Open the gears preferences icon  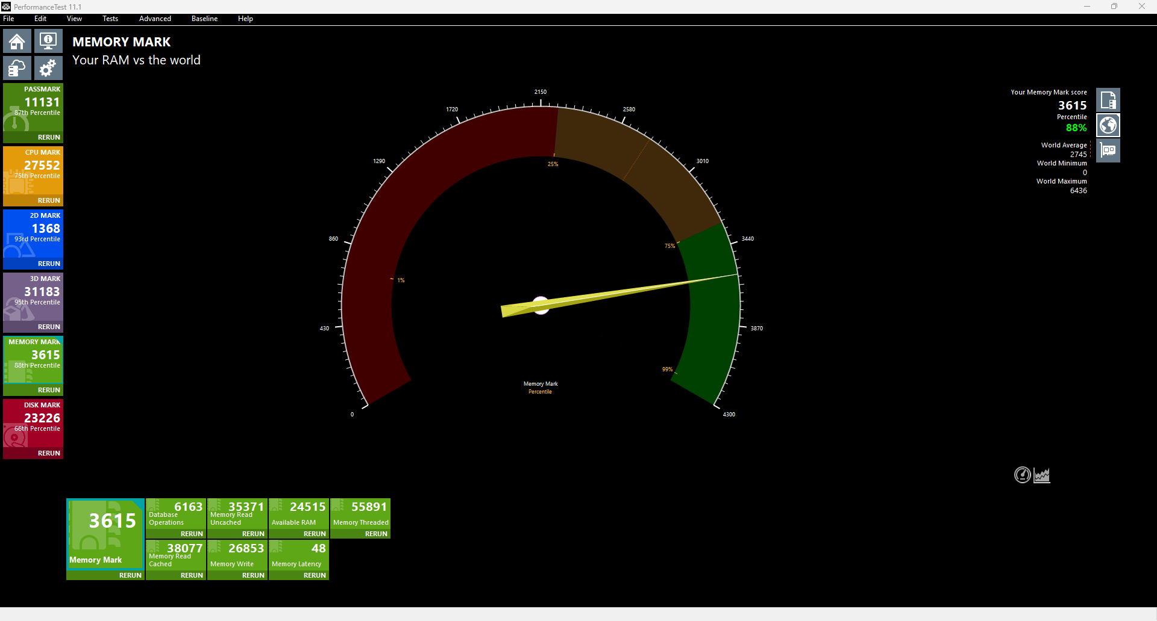(48, 68)
